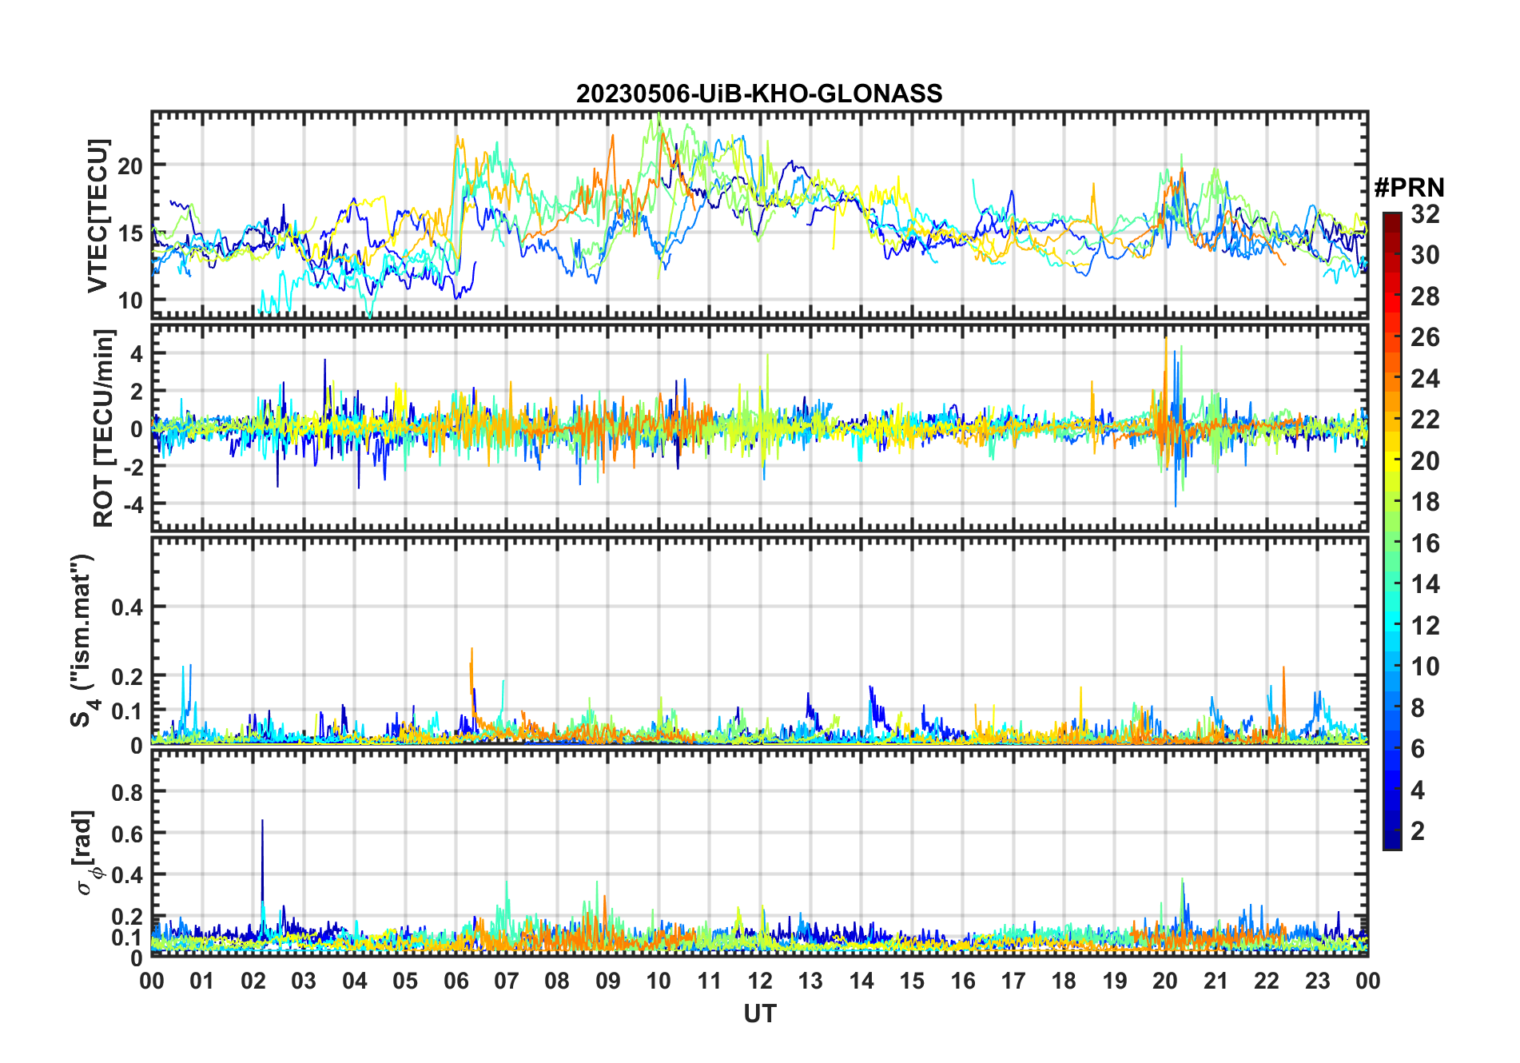Click the plot title 20230506-UiB-KHO-GLONASS
Image resolution: width=1520 pixels, height=1063 pixels.
[x=759, y=94]
